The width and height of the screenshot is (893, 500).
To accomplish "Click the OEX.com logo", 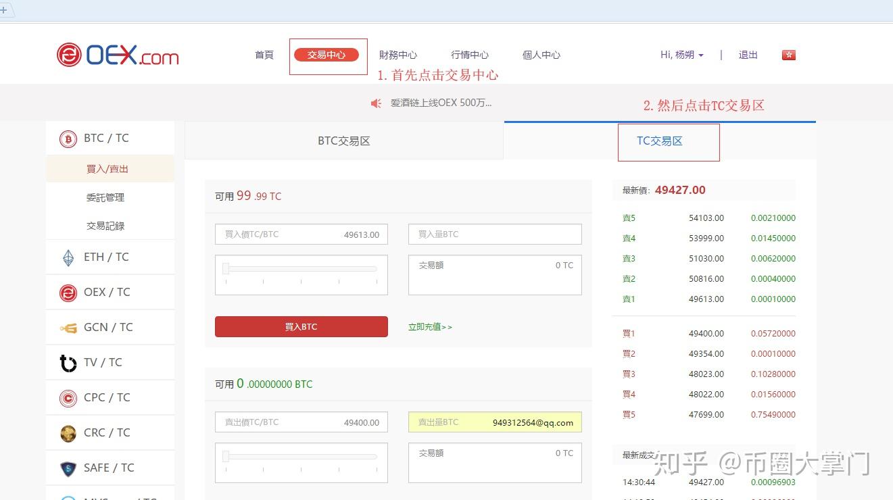I will 117,55.
